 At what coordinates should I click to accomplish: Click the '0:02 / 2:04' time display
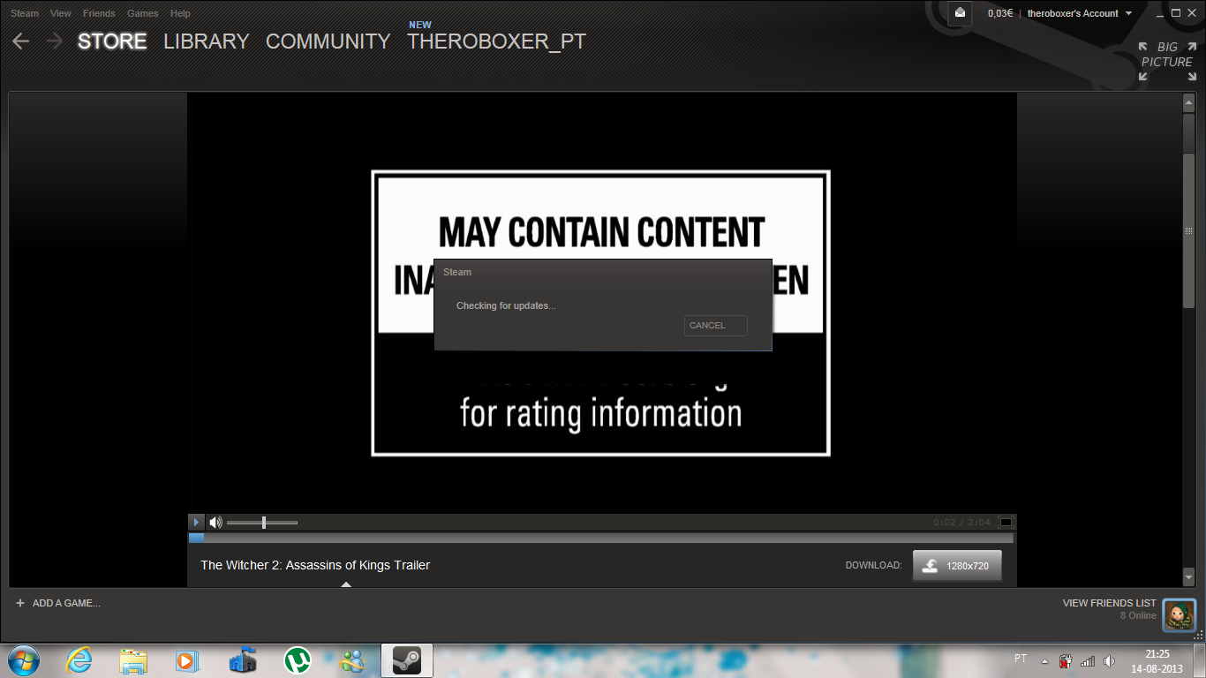(x=962, y=523)
